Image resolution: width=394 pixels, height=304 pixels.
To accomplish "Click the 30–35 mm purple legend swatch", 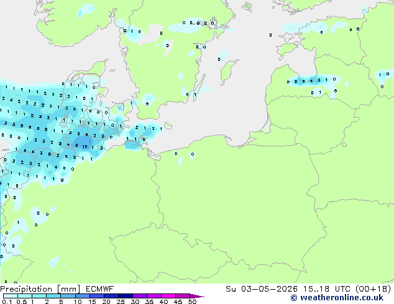I will click(139, 296).
